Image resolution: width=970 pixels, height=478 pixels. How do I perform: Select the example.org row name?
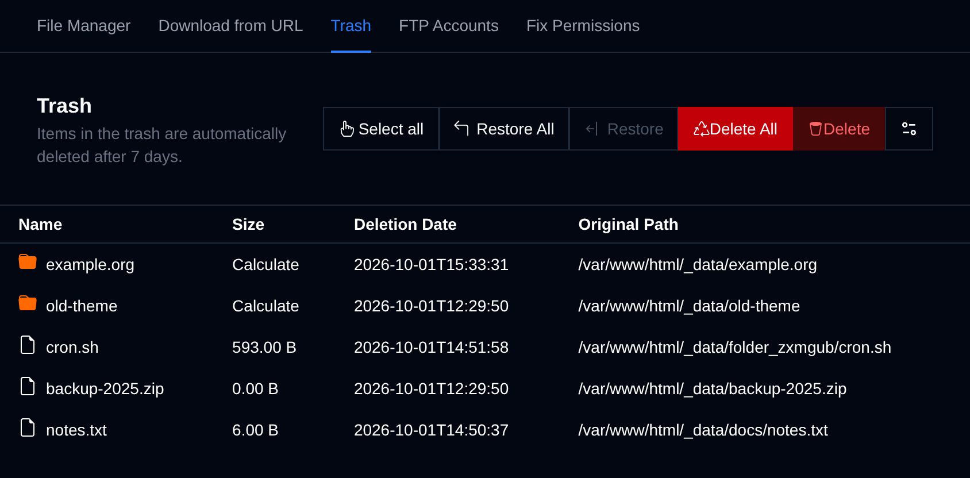click(90, 264)
